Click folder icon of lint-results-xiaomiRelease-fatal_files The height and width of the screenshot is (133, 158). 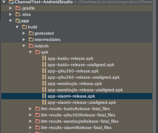(x=38, y=127)
